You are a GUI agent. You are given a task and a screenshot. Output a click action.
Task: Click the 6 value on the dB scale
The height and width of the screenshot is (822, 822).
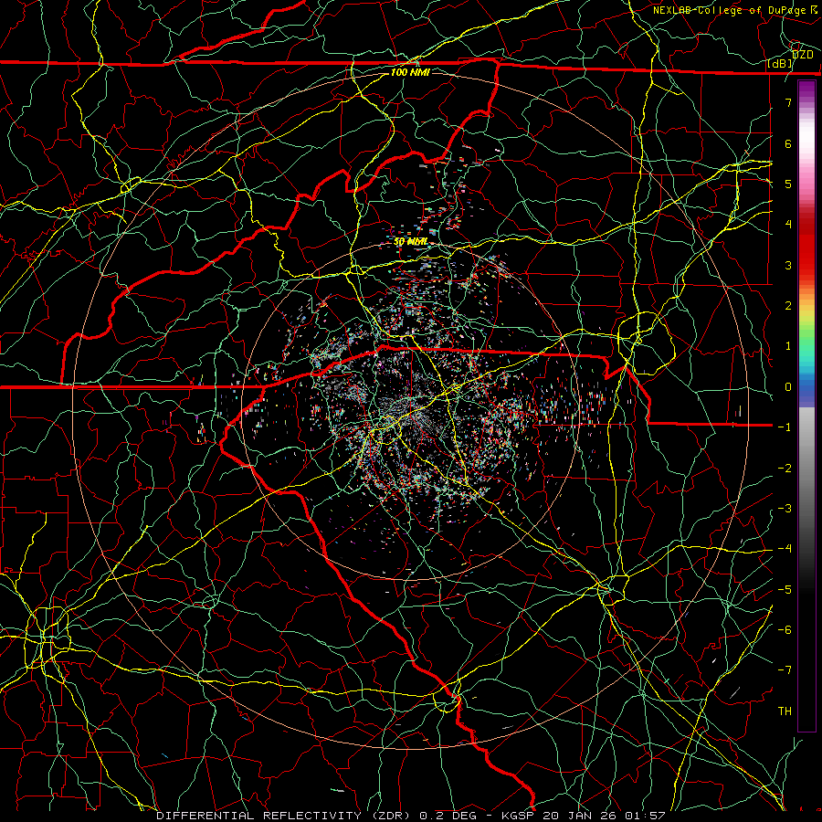[x=788, y=143]
